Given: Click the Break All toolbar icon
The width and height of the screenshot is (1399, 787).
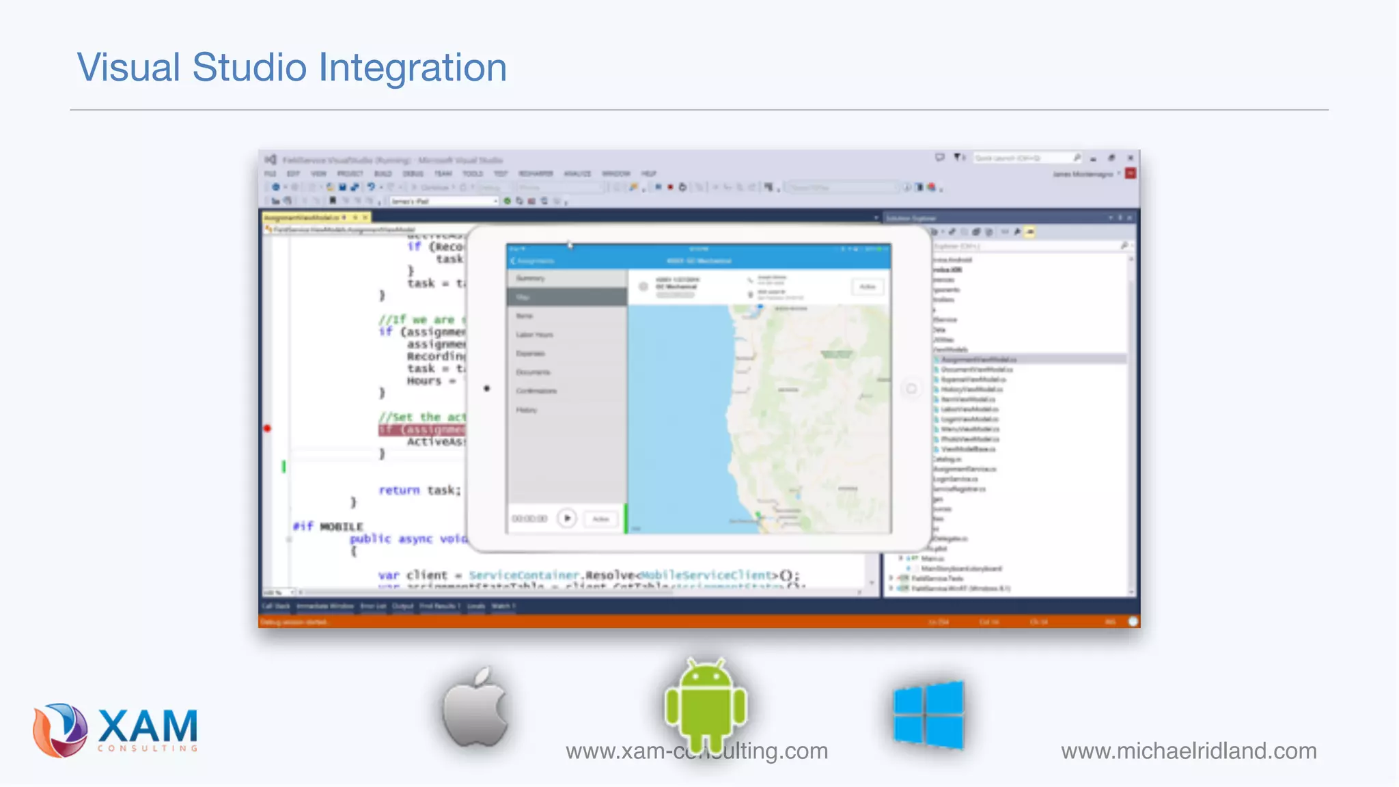Looking at the screenshot, I should click(x=658, y=187).
